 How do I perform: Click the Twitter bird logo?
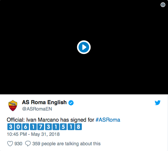click(158, 103)
